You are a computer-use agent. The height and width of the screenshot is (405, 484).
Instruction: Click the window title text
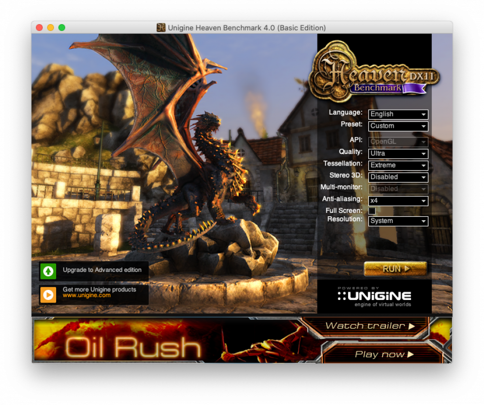pos(247,28)
